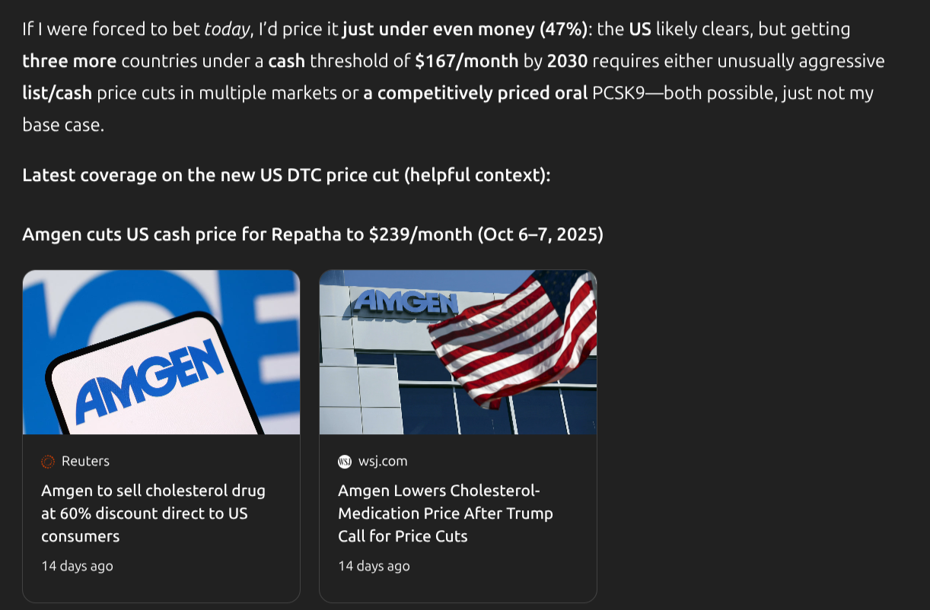Click the "Latest coverage on the new US DTC" heading
The width and height of the screenshot is (930, 610).
(286, 175)
